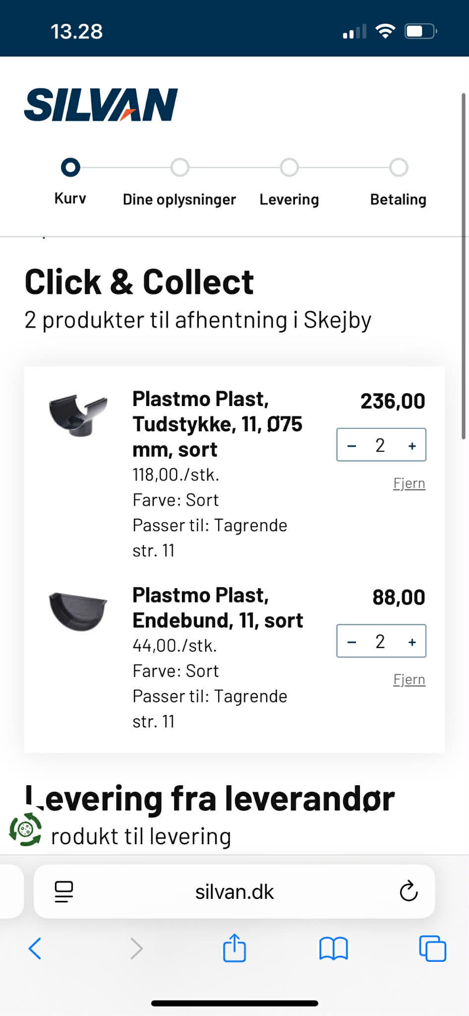Open Tudstykke product thumbnail
469x1016 pixels.
click(x=78, y=415)
